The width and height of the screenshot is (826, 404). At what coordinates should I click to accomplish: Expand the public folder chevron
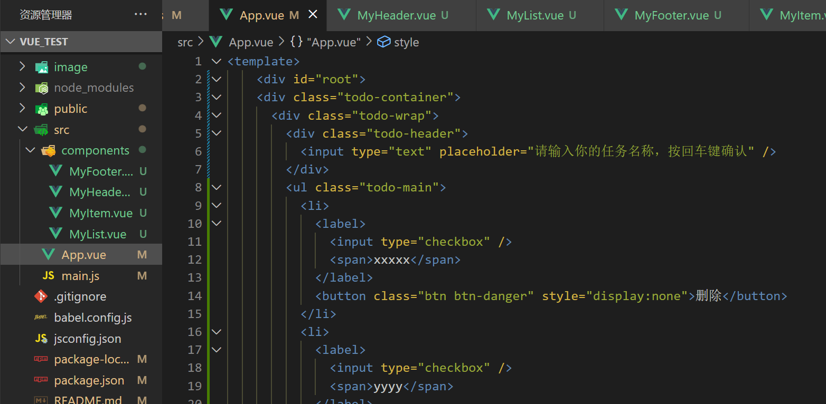(22, 108)
